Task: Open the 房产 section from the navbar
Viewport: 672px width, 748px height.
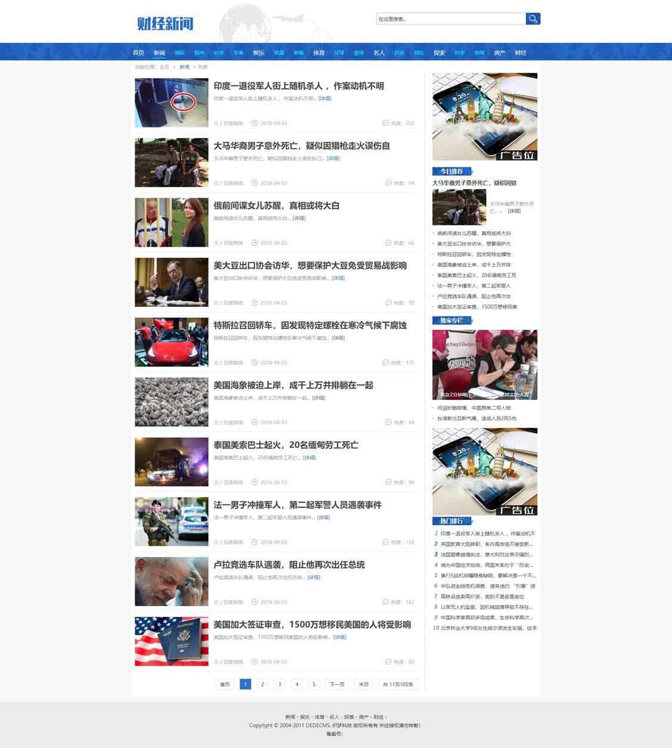Action: (499, 52)
